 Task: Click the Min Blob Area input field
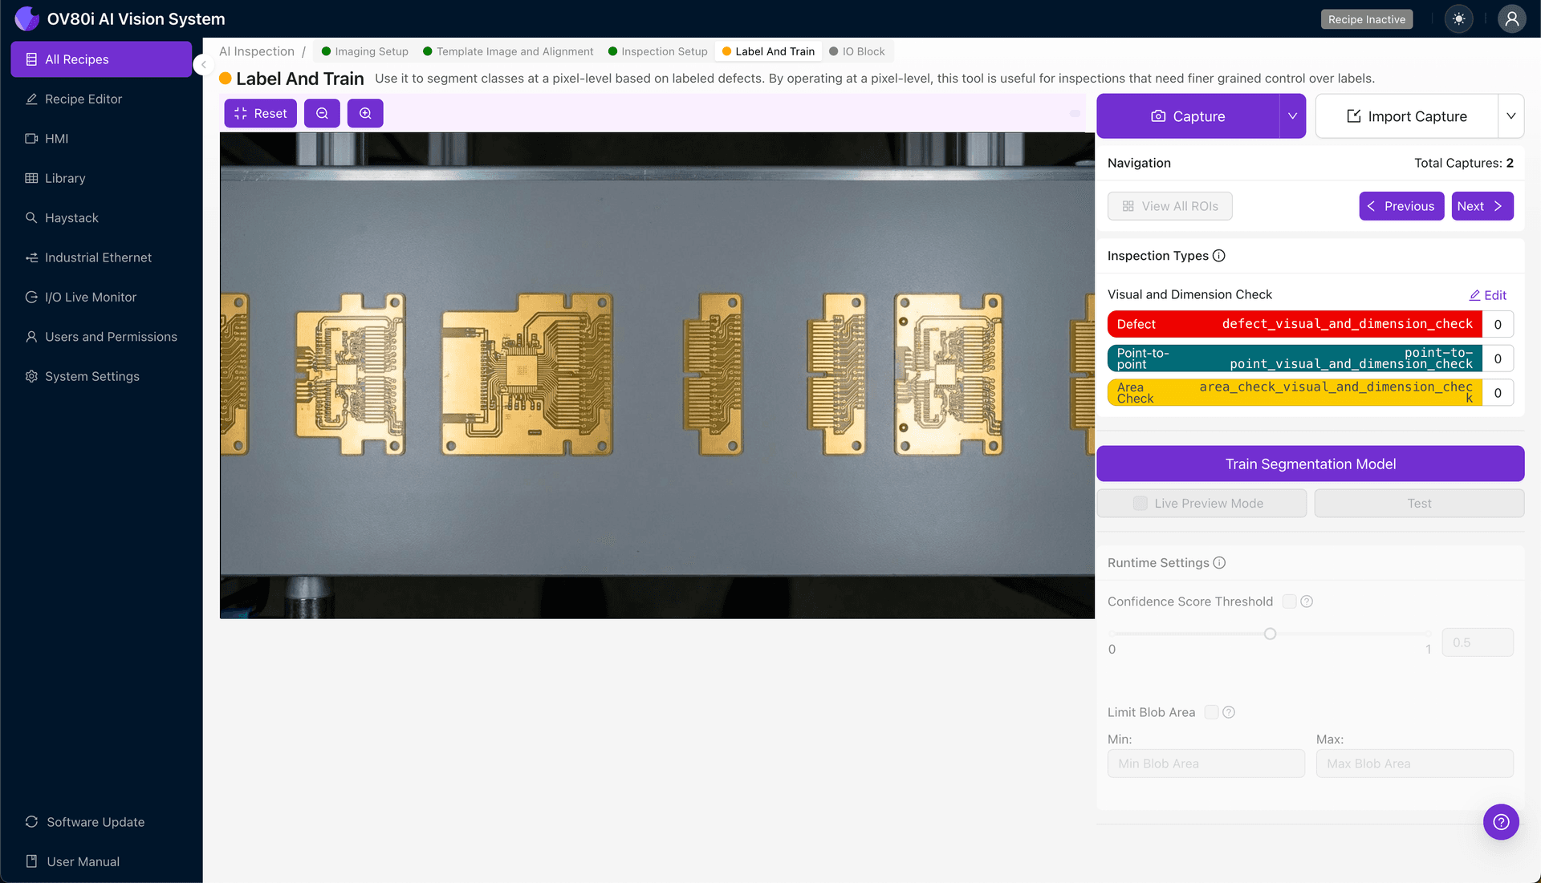(x=1206, y=764)
